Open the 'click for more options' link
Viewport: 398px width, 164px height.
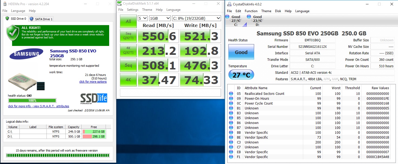93,82
